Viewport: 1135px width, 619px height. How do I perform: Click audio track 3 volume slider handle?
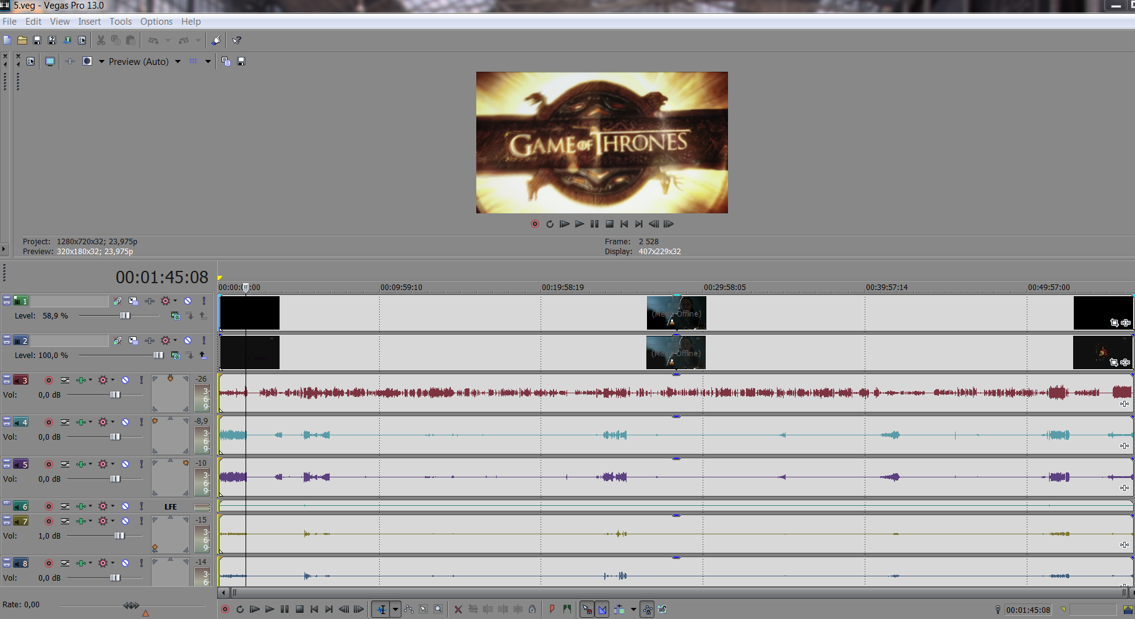pos(115,395)
